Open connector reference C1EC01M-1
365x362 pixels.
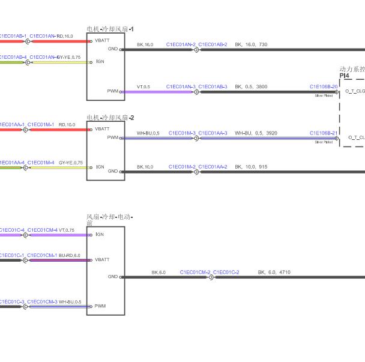pyautogui.click(x=40, y=124)
